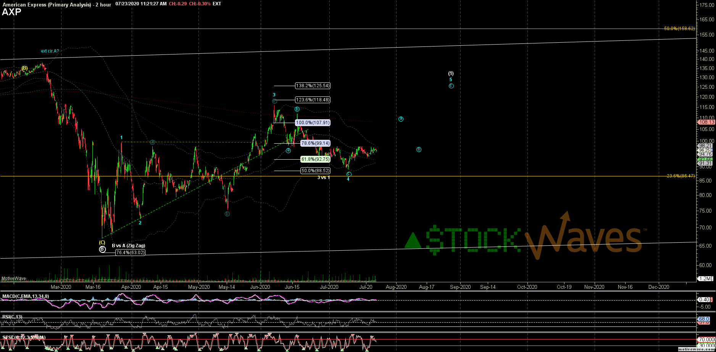Viewport: 716px width, 352px height.
Task: Click the cyan wave 5 projection label
Action: pyautogui.click(x=451, y=80)
